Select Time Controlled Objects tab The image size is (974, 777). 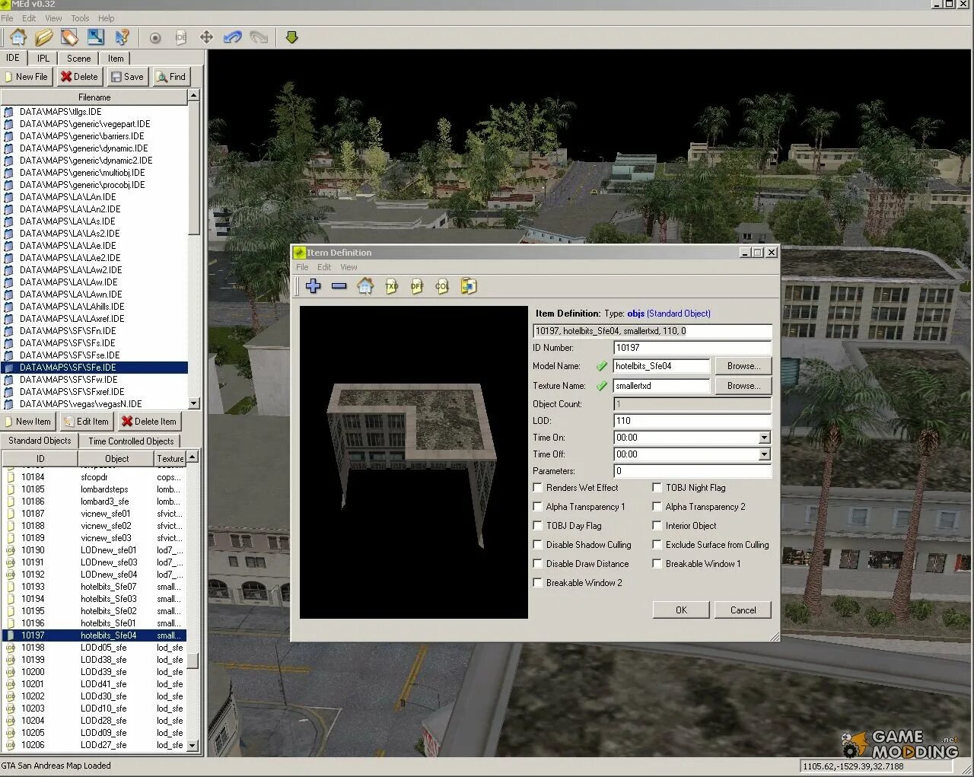click(x=131, y=441)
